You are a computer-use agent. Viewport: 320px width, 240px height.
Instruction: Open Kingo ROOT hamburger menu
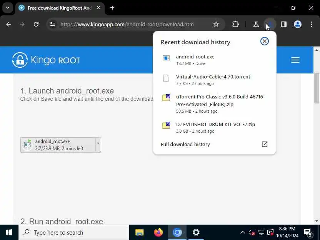tap(295, 60)
